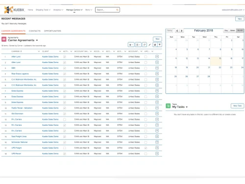Check Active checkbox for UPS Freight

pyautogui.click(x=65, y=148)
